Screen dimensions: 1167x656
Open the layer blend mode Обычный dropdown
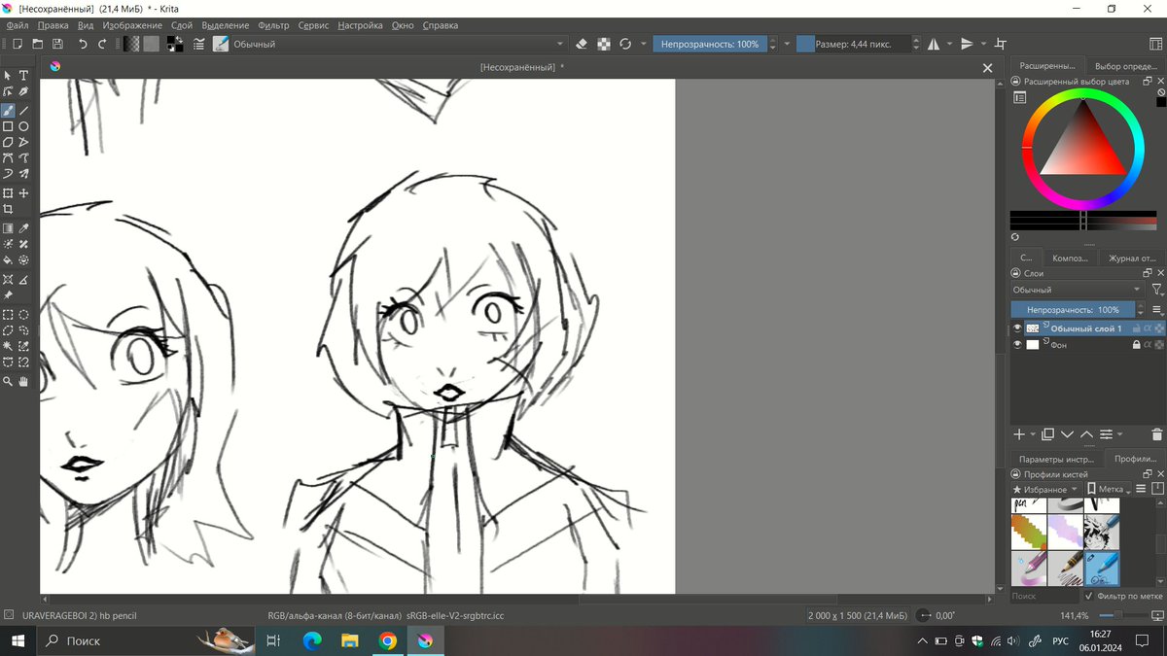(x=1078, y=290)
